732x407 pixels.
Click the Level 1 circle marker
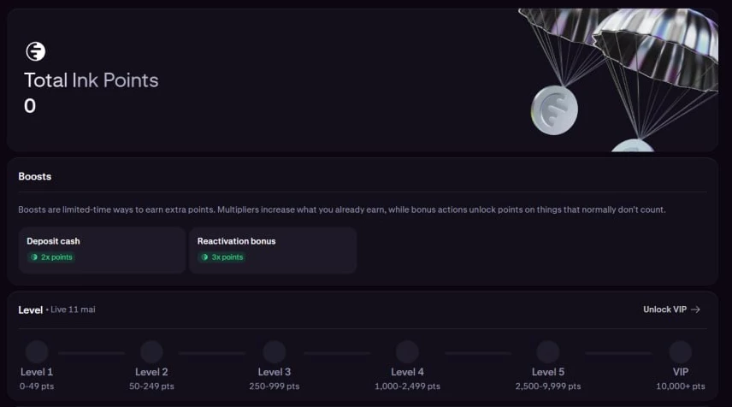pos(37,351)
